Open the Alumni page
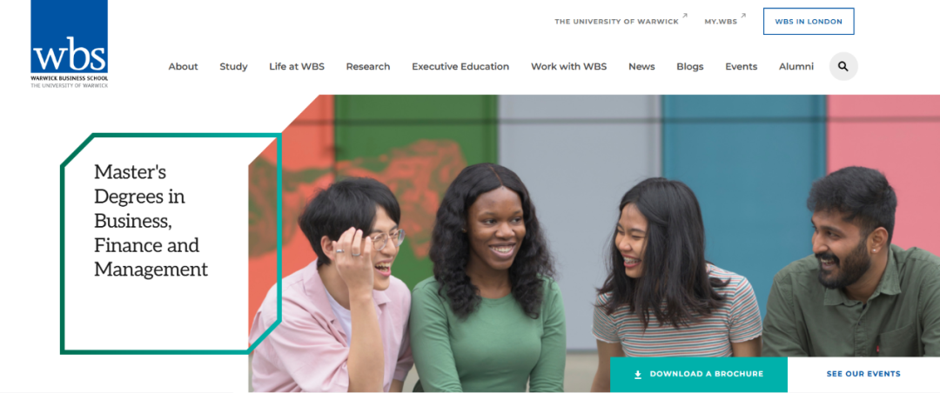 [x=796, y=66]
